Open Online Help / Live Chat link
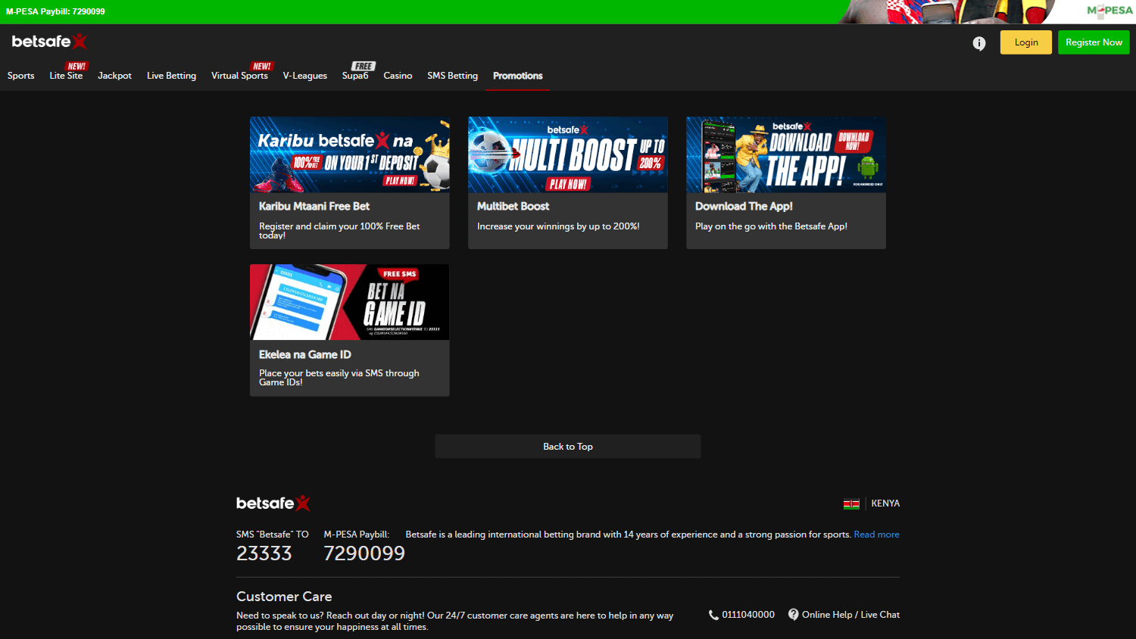The width and height of the screenshot is (1136, 639). click(850, 615)
